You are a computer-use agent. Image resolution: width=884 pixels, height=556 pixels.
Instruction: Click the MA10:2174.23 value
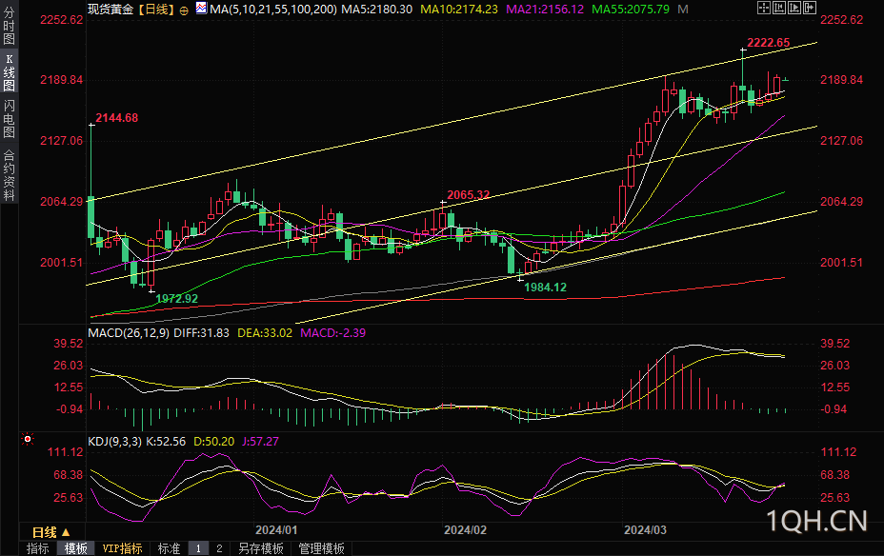pos(459,10)
